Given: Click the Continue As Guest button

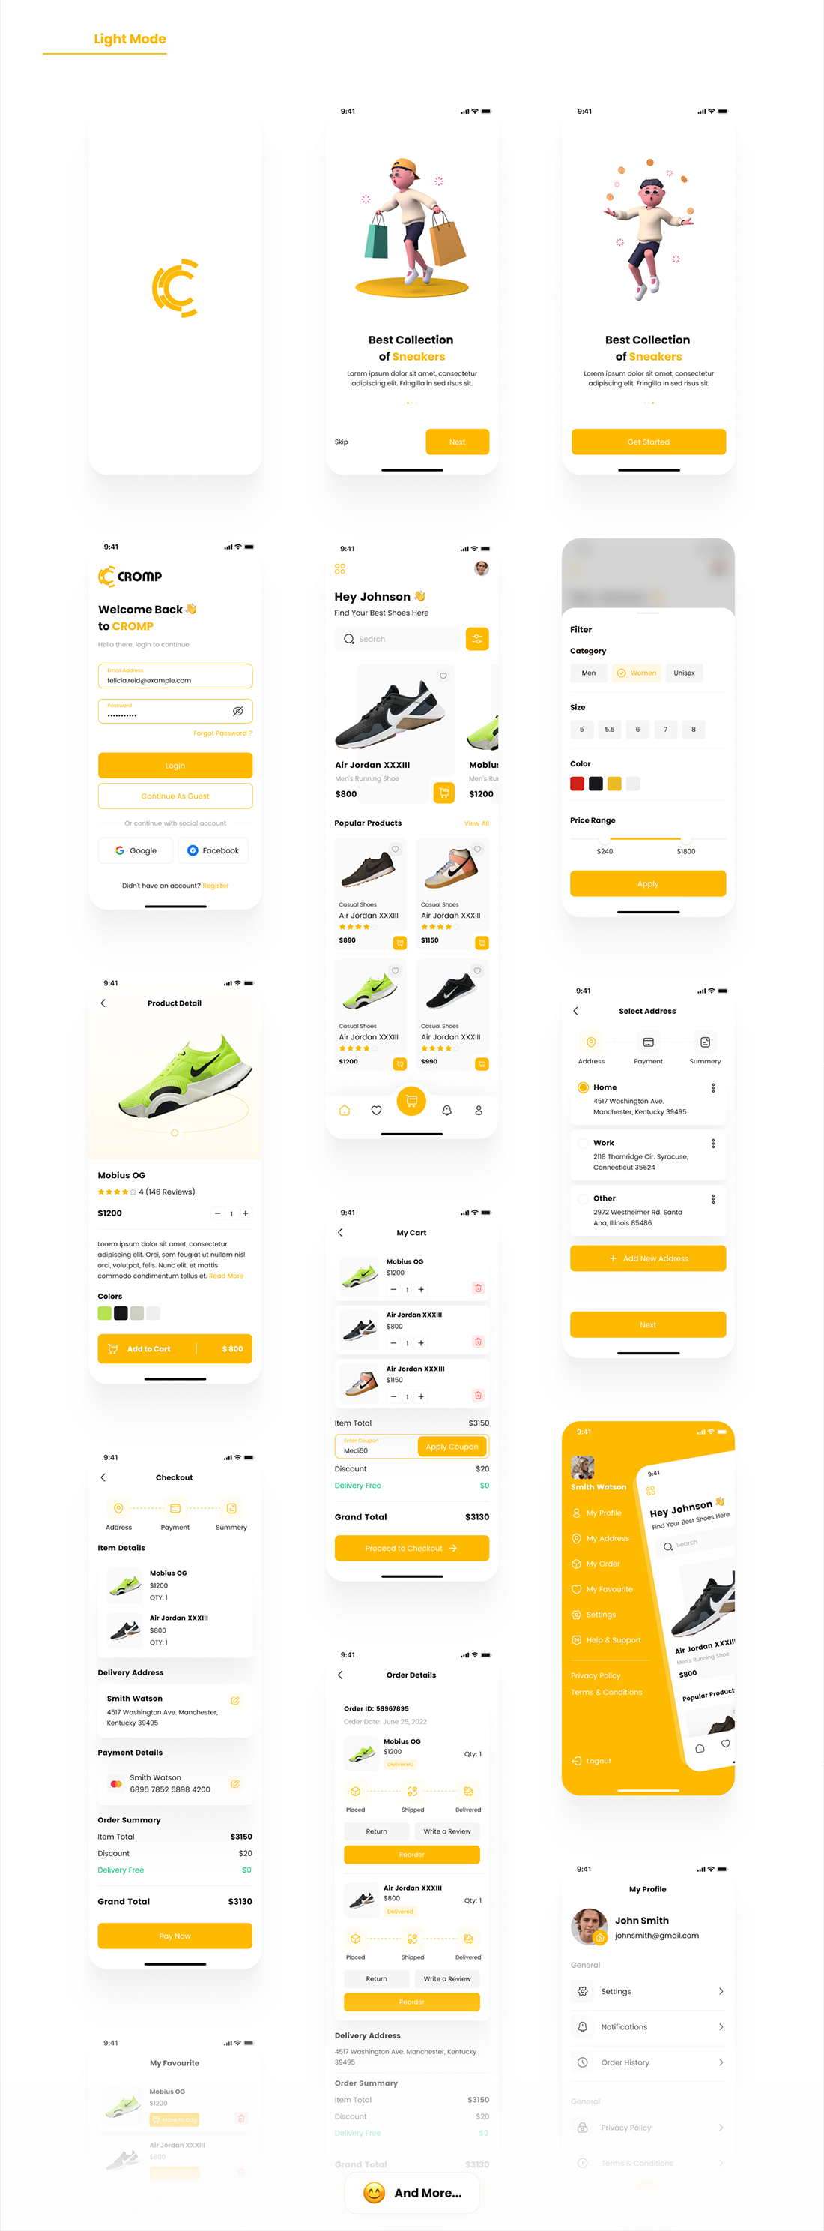Looking at the screenshot, I should click(175, 796).
